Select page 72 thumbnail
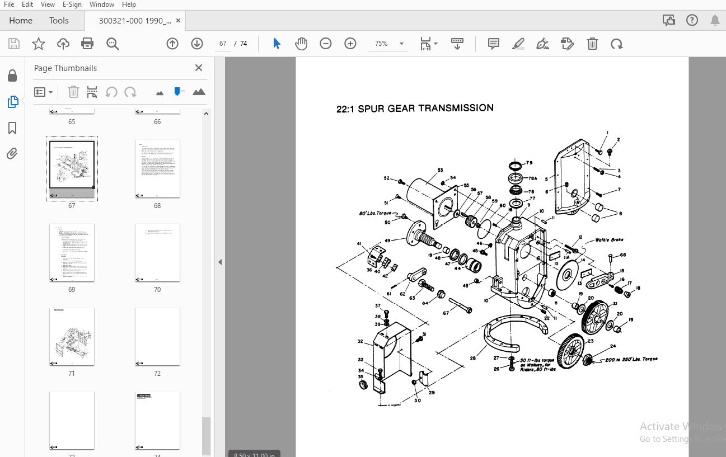 pyautogui.click(x=157, y=336)
